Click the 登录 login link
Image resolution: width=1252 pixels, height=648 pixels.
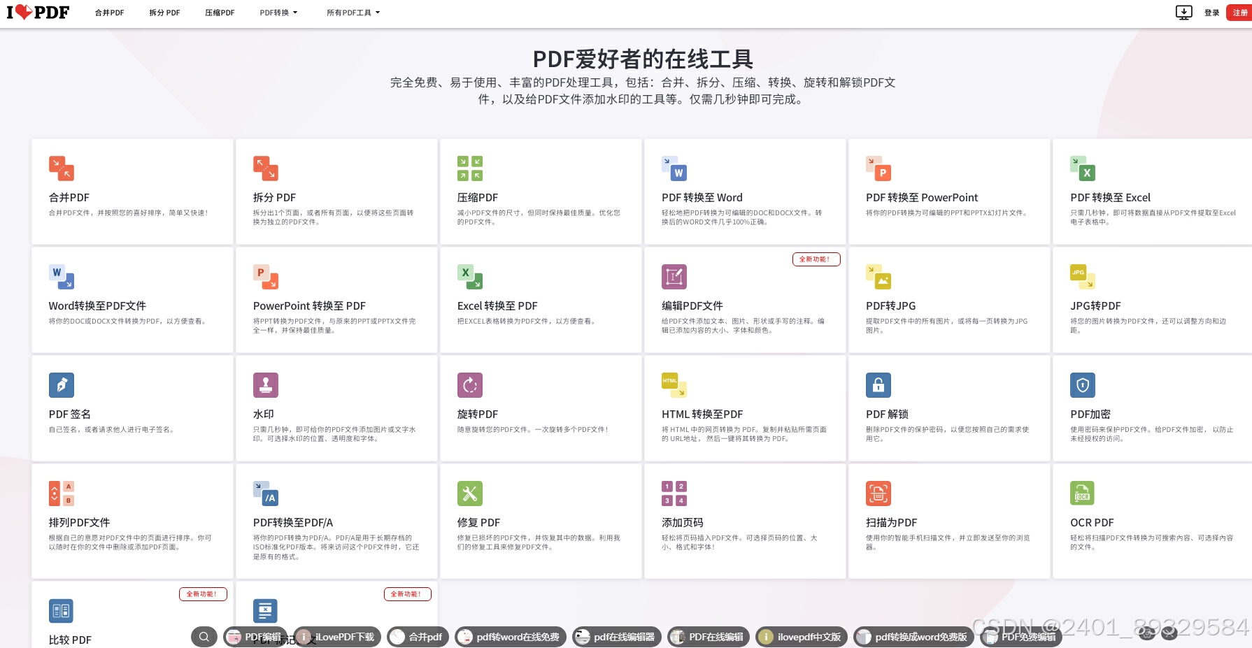click(x=1212, y=13)
